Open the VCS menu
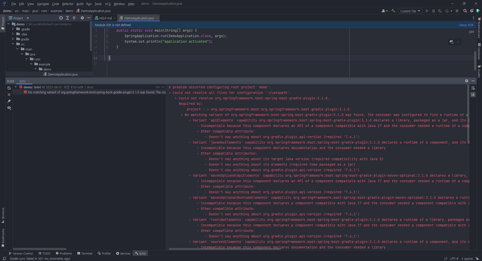Viewport: 482px width, 261px height. pyautogui.click(x=107, y=4)
